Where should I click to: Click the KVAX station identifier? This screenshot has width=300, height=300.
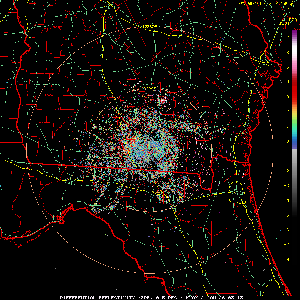[192, 298]
